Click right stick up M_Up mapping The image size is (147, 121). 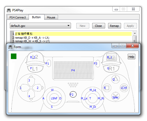click(93, 90)
